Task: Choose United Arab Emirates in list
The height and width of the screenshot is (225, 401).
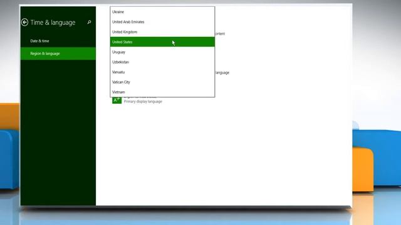Action: point(162,22)
